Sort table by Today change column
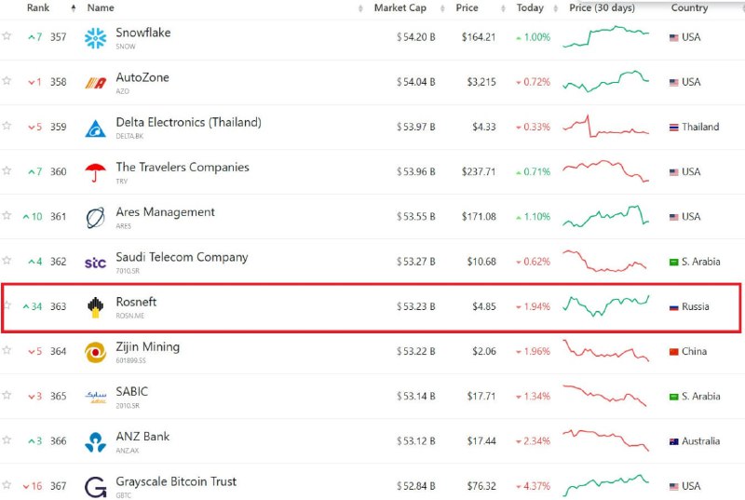 pos(530,7)
